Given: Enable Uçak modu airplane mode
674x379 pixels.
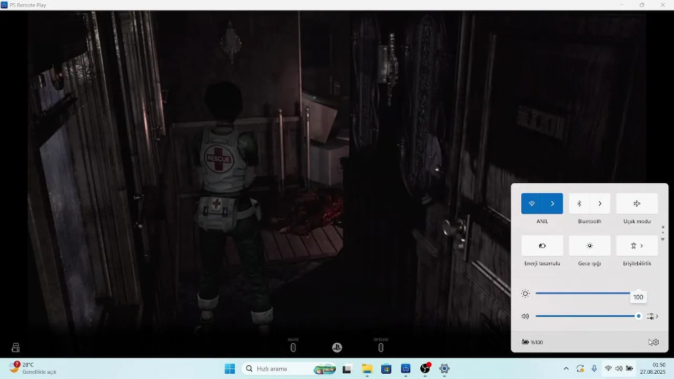Looking at the screenshot, I should tap(637, 204).
